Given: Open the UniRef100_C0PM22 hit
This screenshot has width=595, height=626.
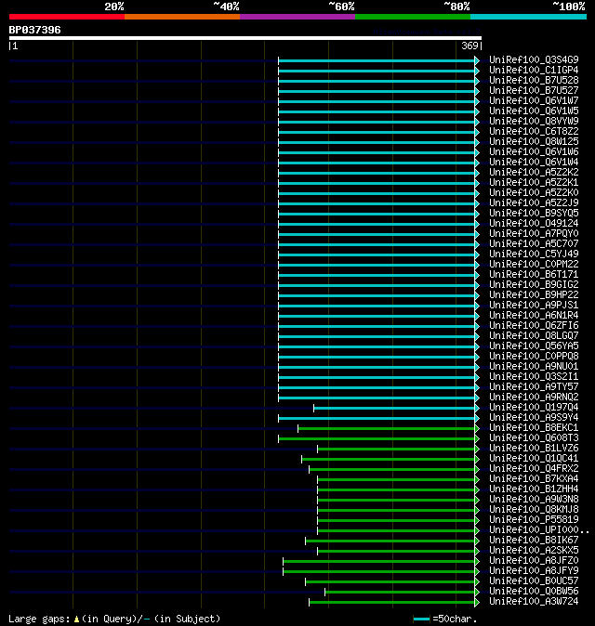Looking at the screenshot, I should point(534,265).
